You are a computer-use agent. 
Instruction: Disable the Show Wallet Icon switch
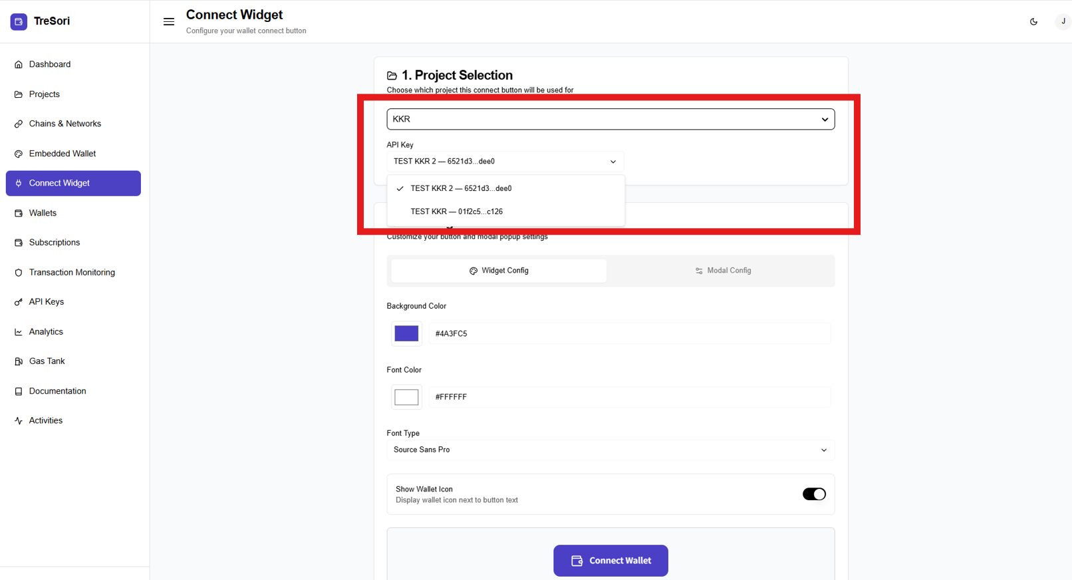[x=813, y=494]
